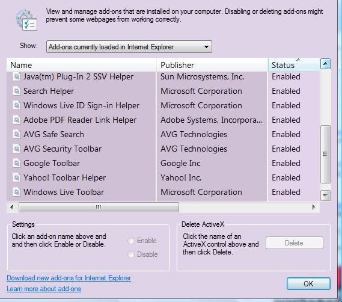Open the Learn more about add-ons link
This screenshot has width=342, height=302.
(44, 289)
